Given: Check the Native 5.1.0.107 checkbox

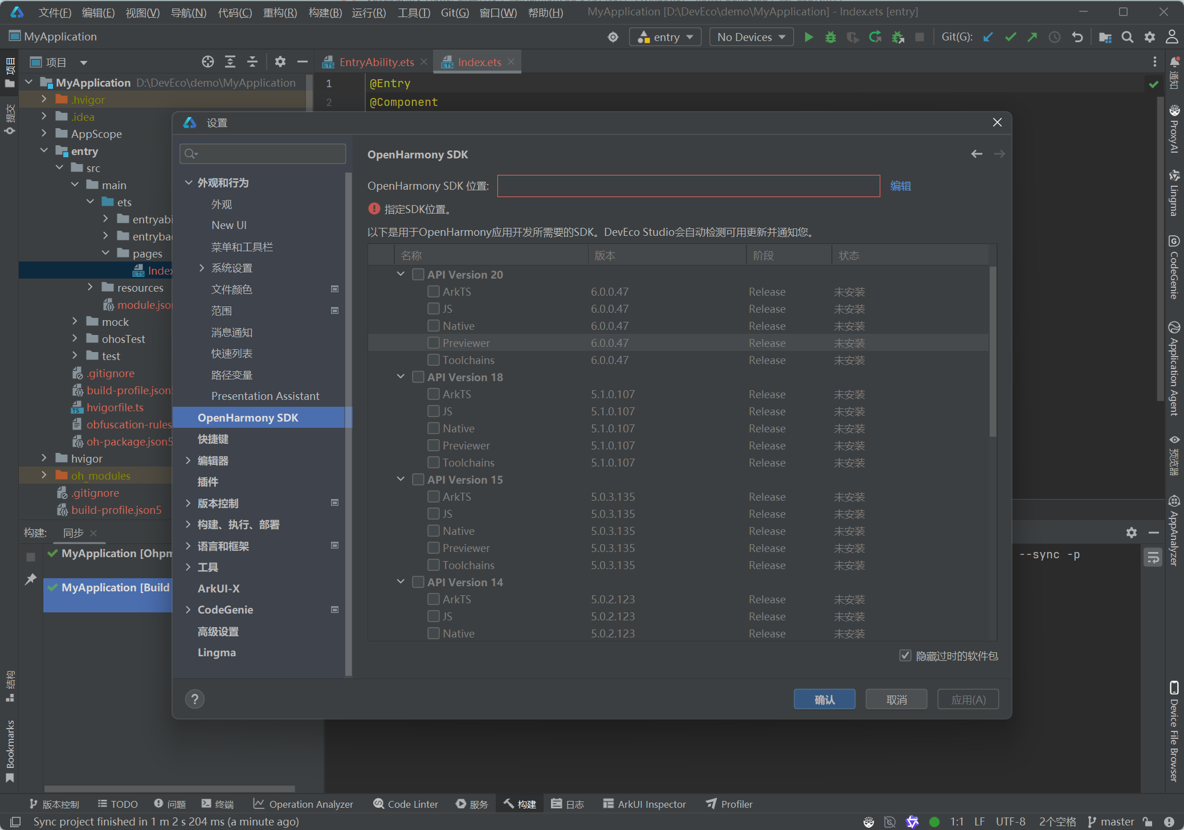Looking at the screenshot, I should pyautogui.click(x=434, y=428).
